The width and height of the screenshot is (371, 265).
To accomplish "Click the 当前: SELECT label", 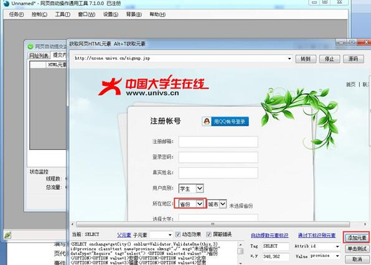I will tap(85, 235).
